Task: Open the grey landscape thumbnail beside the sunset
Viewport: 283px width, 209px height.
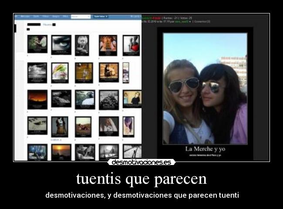Action: click(61, 98)
